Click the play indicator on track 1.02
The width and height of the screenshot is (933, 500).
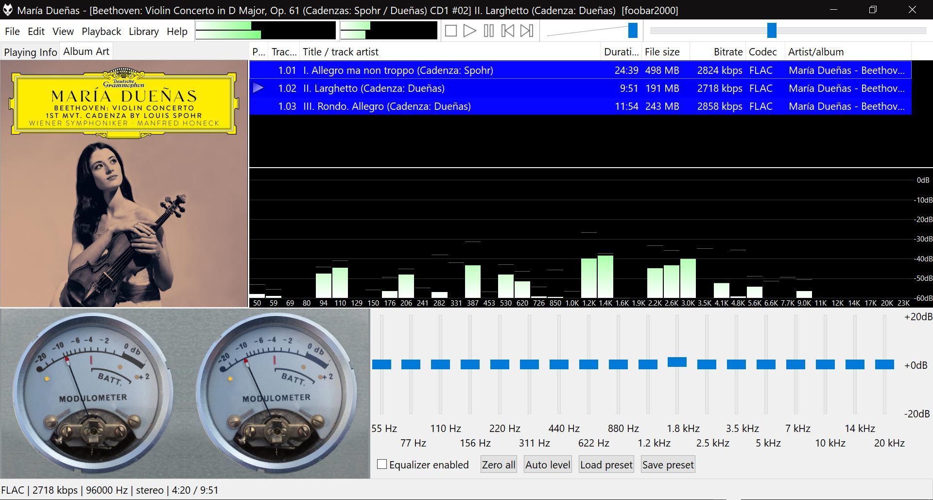[x=259, y=88]
